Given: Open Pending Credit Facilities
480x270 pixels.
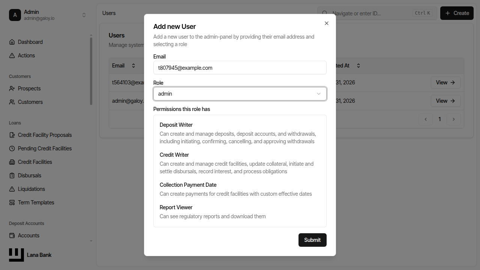Looking at the screenshot, I should click(x=45, y=148).
